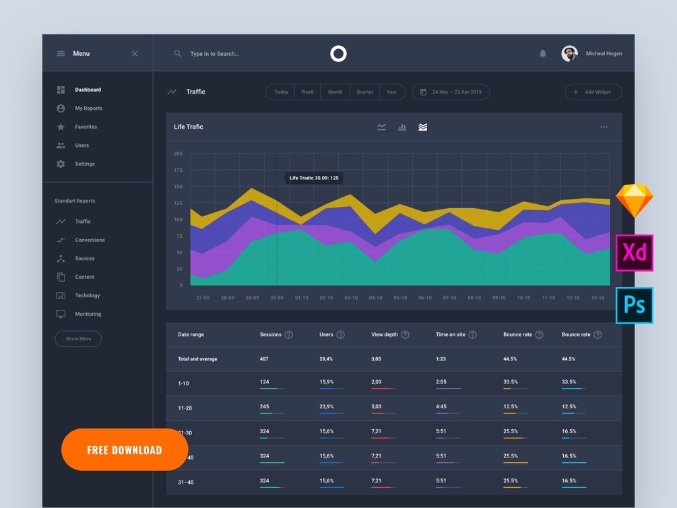Click the Users people icon
The height and width of the screenshot is (508, 677).
(61, 145)
